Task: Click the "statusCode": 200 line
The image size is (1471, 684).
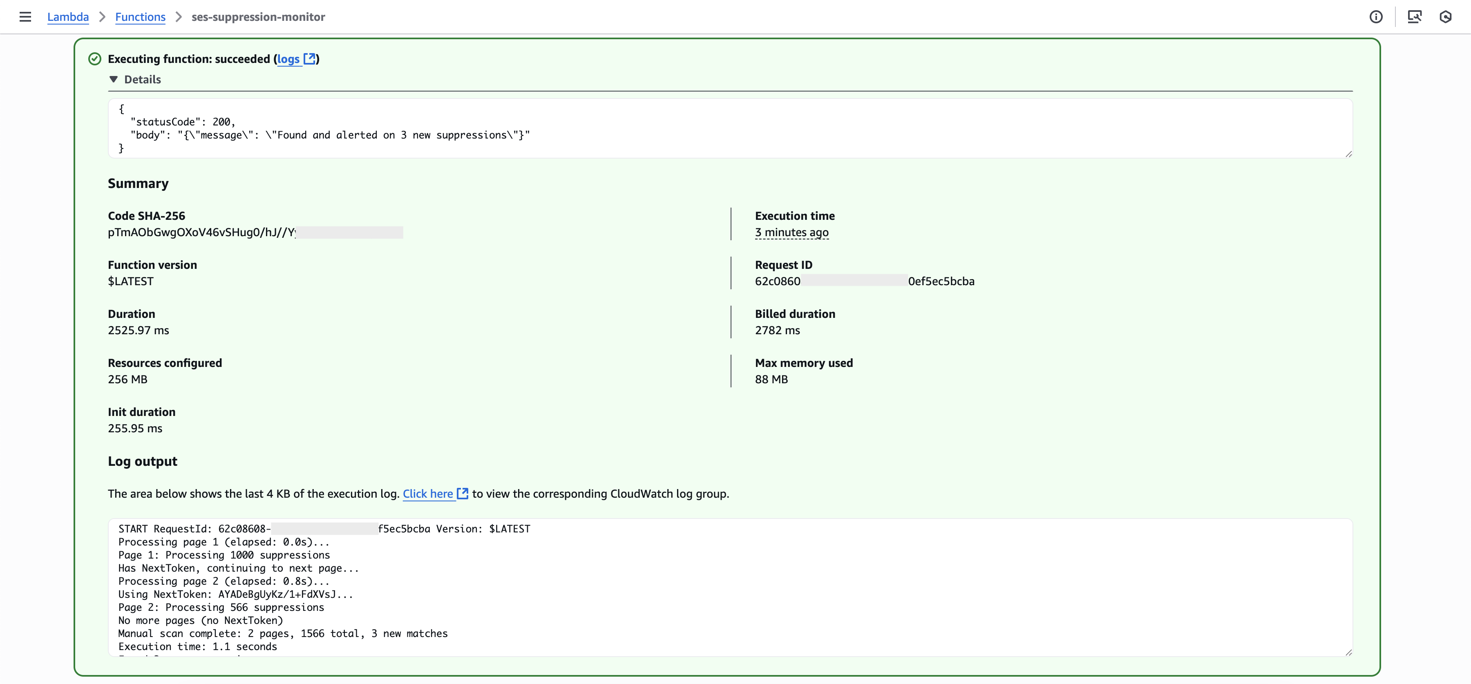Action: (183, 122)
